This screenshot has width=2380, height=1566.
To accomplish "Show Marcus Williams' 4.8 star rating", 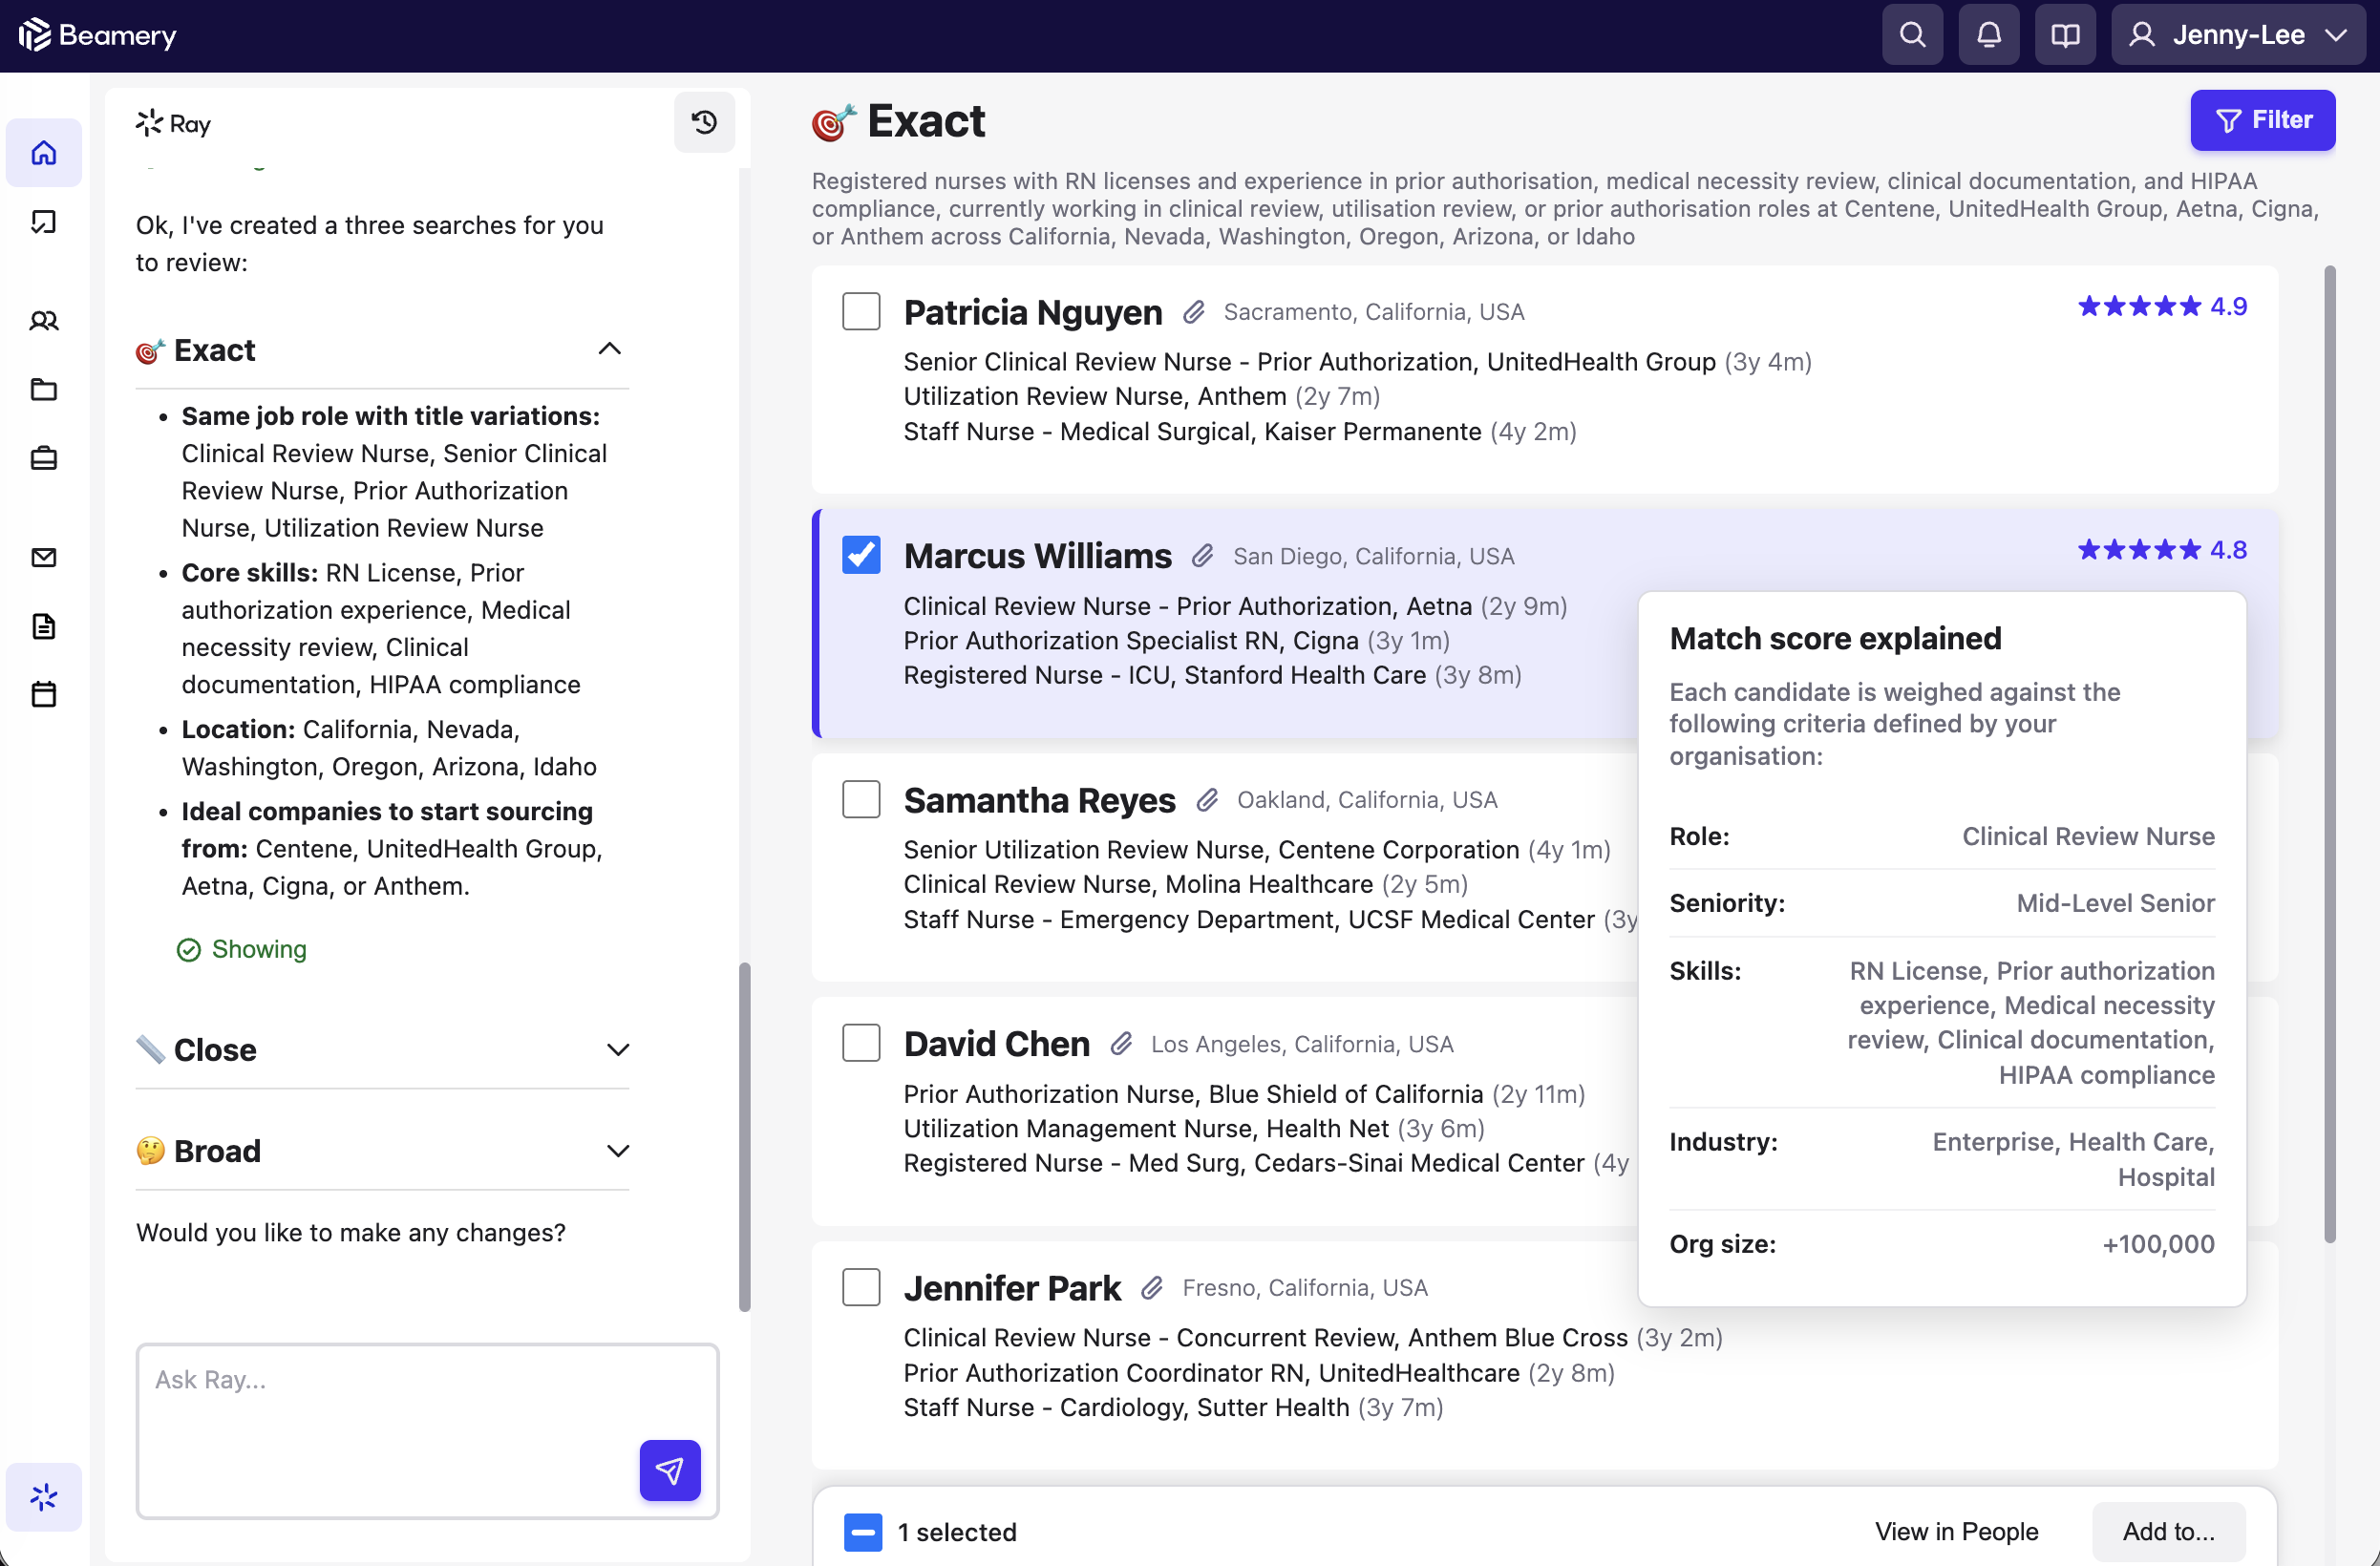I will [x=2162, y=550].
